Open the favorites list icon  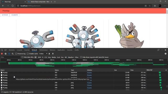155,6
